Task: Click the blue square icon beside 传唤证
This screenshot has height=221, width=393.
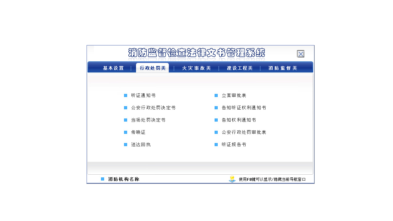Action: 126,132
